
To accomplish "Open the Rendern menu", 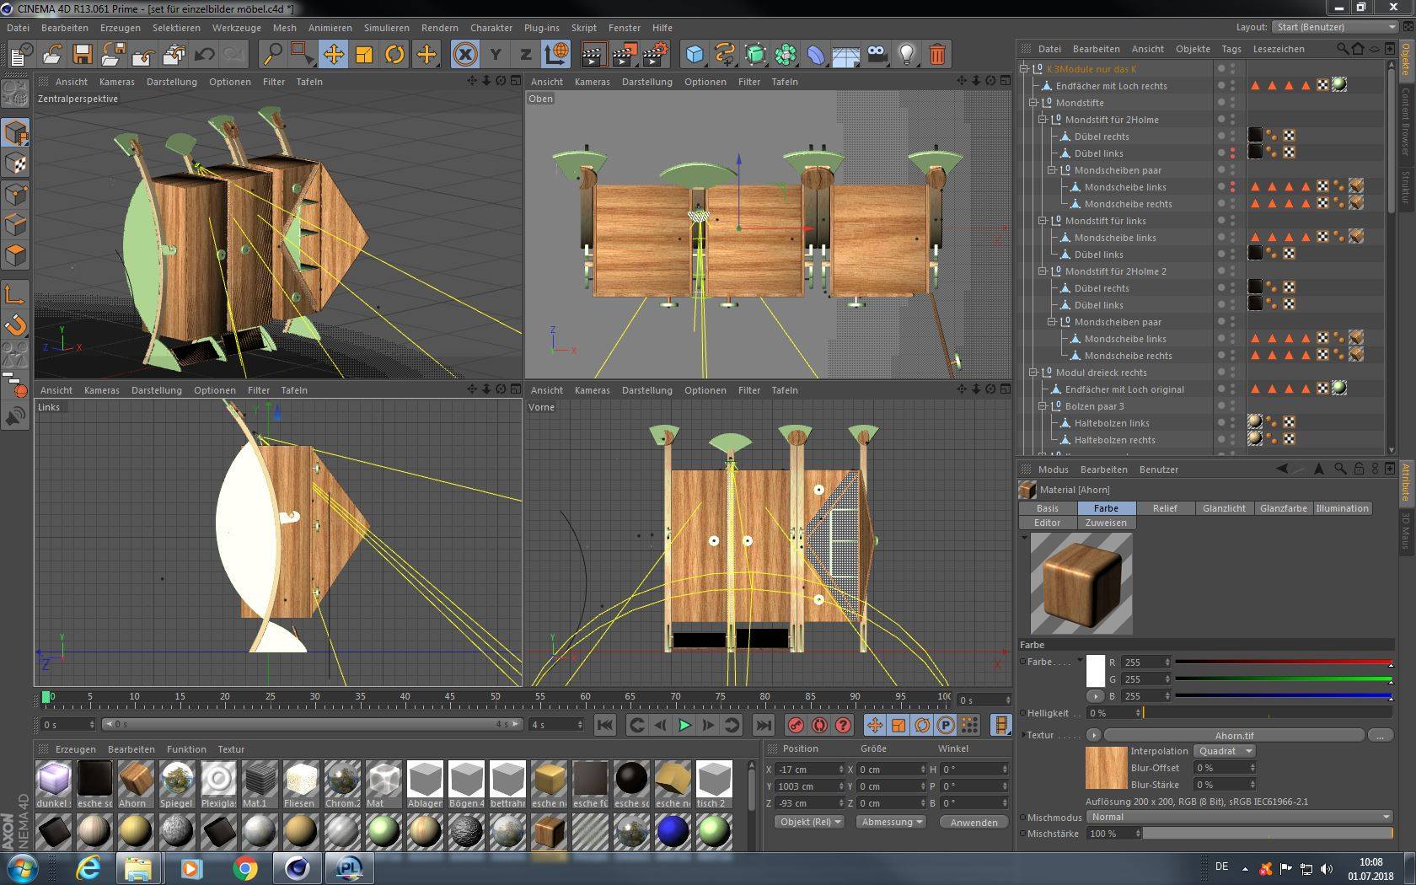I will tap(439, 28).
